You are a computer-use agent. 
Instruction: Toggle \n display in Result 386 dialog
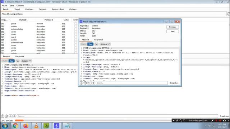[x=96, y=44]
